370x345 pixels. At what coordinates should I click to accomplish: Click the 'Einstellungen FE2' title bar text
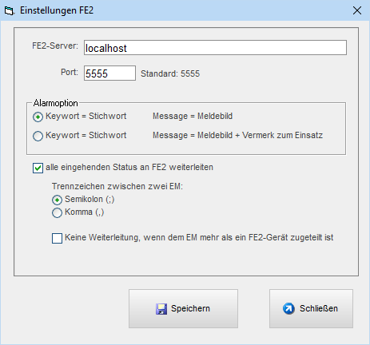click(x=57, y=10)
